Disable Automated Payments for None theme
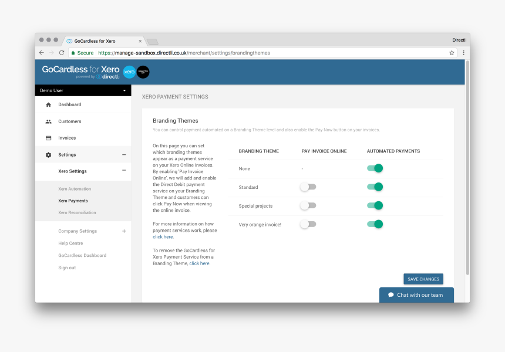505x352 pixels. 375,168
